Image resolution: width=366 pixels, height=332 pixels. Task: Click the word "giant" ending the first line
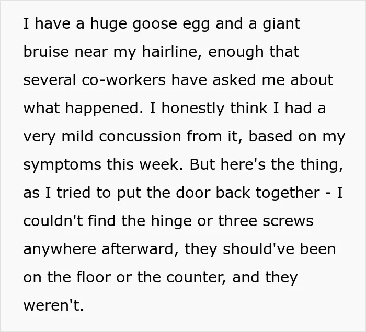[x=281, y=24]
